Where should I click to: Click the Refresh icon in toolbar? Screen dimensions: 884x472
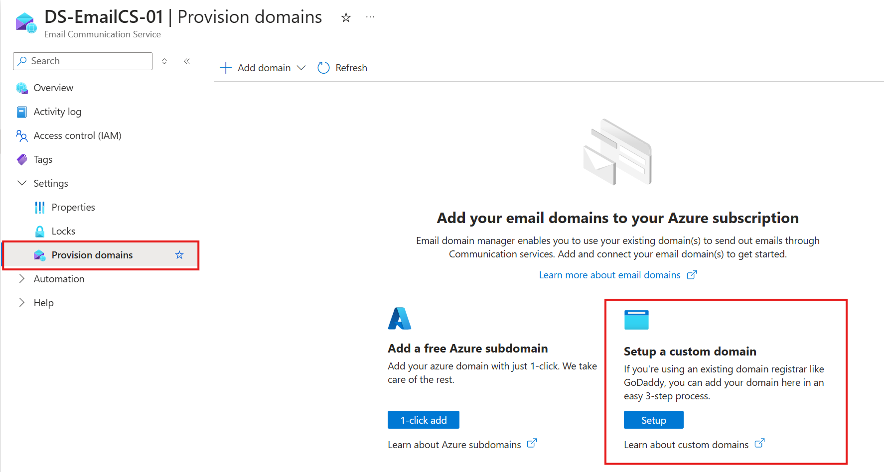323,68
